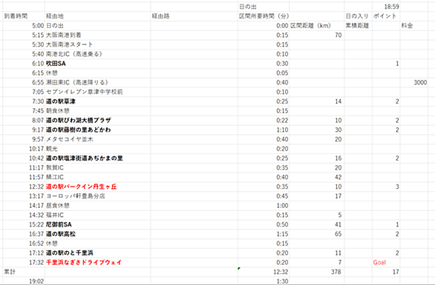Select the 65 distance cell

(316, 234)
